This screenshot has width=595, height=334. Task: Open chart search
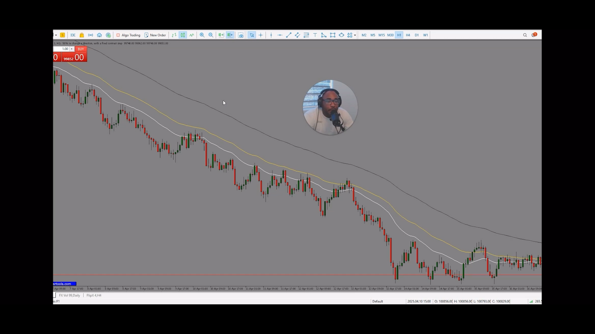(x=525, y=35)
